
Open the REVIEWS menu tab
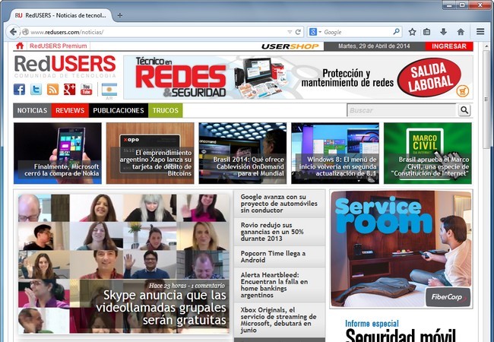[x=70, y=110]
